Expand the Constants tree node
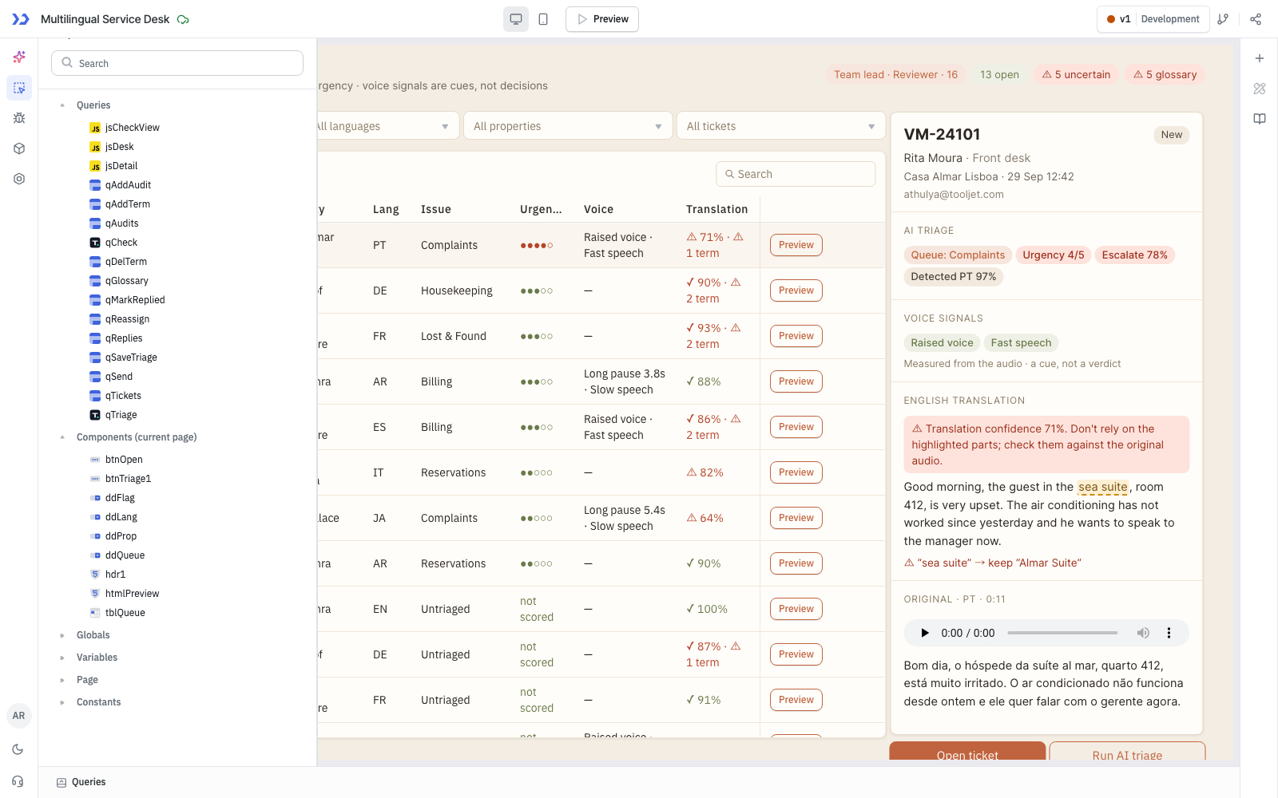Image resolution: width=1278 pixels, height=798 pixels. point(62,702)
